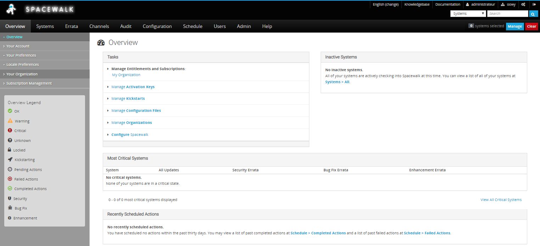This screenshot has width=540, height=246.
Task: Expand Your Account sidebar section
Action: 18,46
